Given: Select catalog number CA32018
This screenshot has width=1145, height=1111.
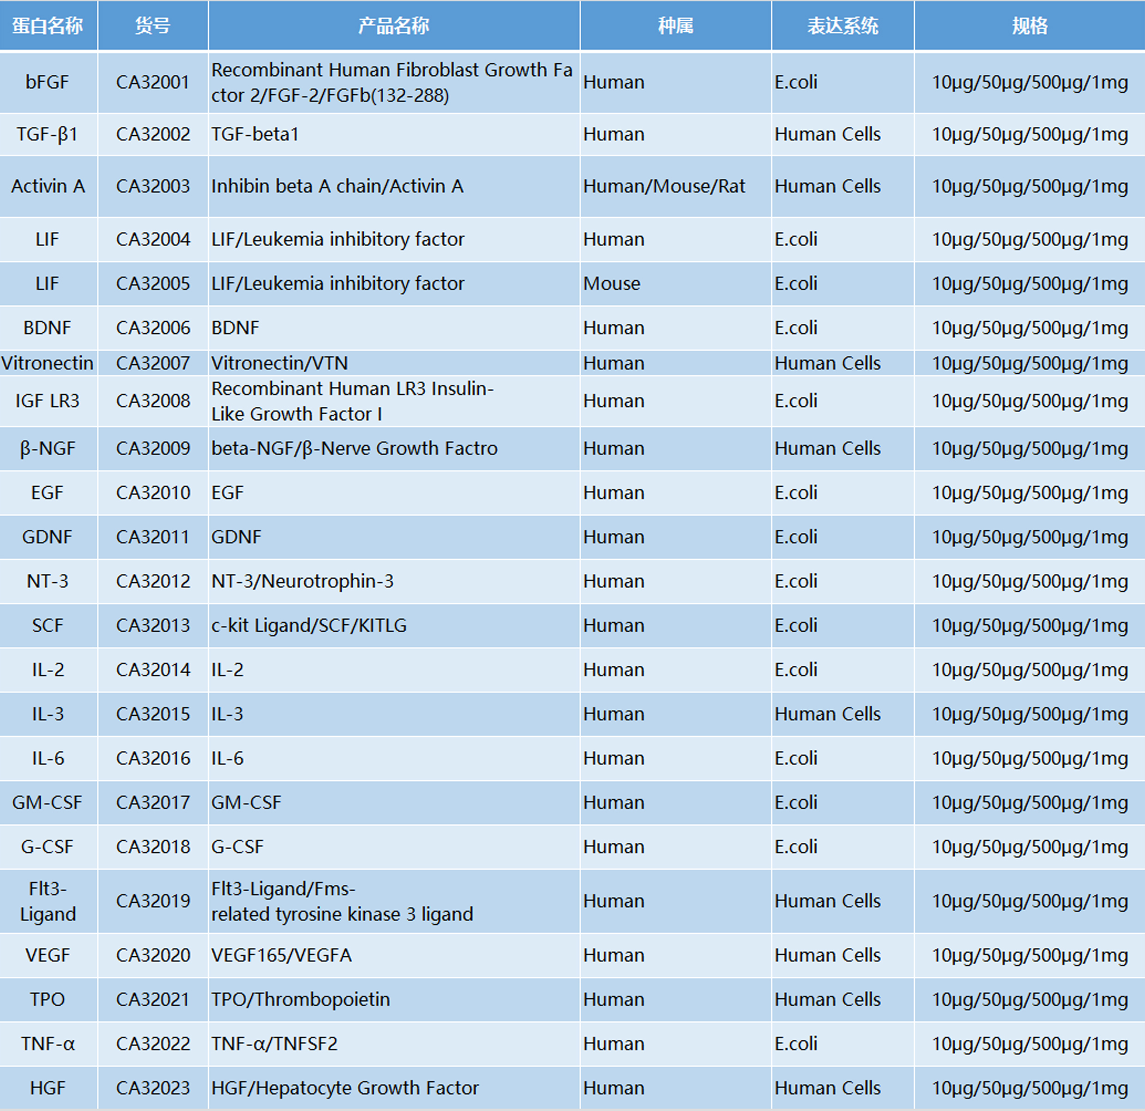Looking at the screenshot, I should coord(153,847).
